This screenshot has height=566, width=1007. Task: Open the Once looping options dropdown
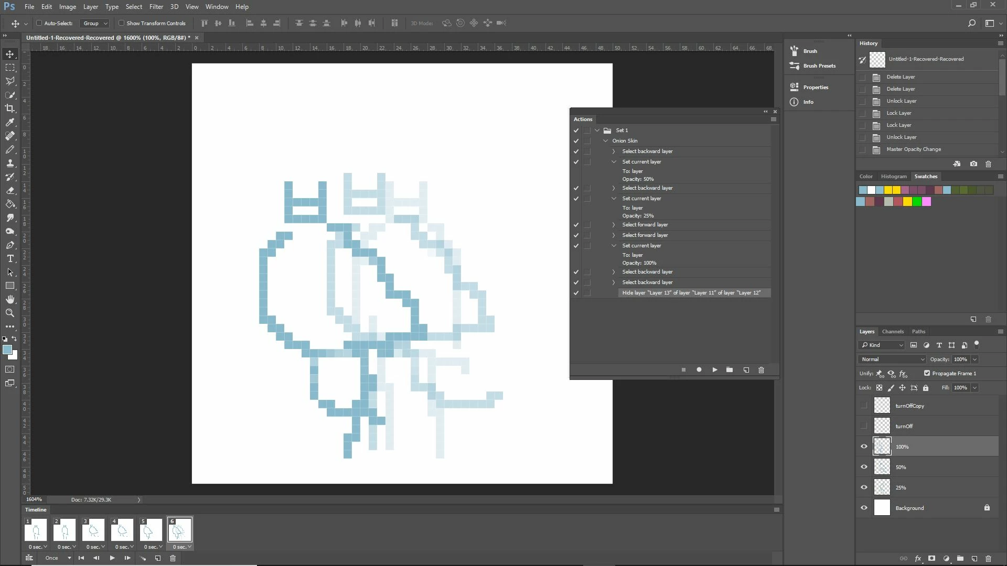[58, 558]
